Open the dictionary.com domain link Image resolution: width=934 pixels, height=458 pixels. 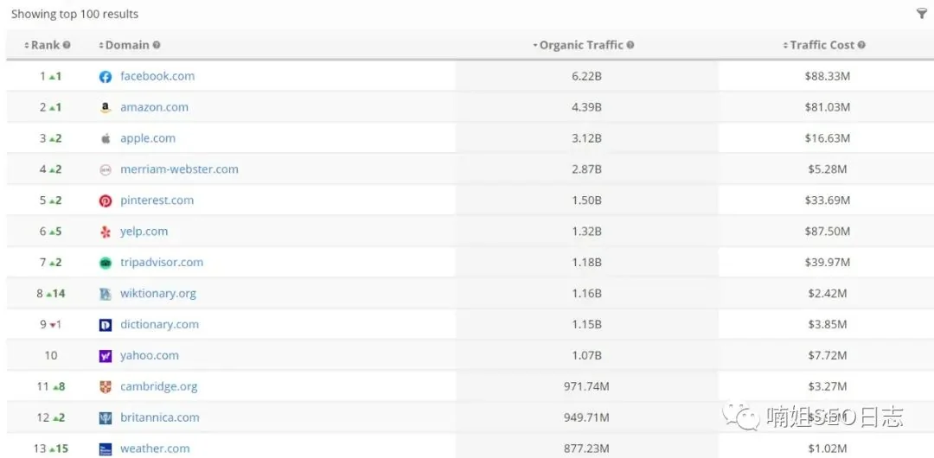click(x=160, y=324)
